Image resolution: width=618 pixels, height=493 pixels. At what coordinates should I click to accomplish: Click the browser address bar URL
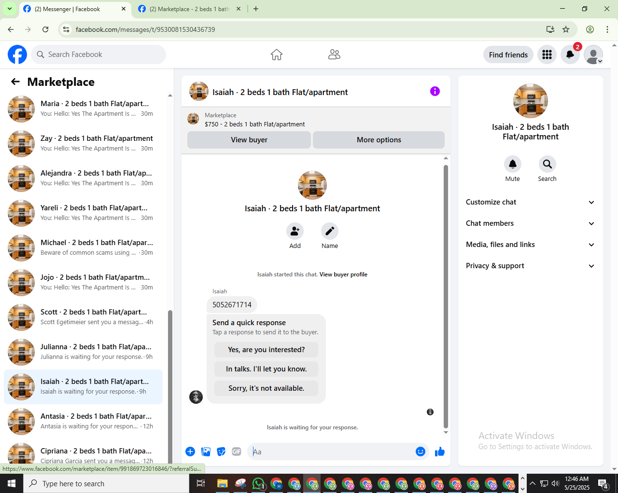[145, 29]
